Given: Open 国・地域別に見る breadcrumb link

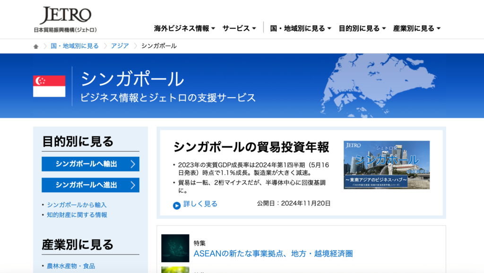Looking at the screenshot, I should tap(75, 46).
